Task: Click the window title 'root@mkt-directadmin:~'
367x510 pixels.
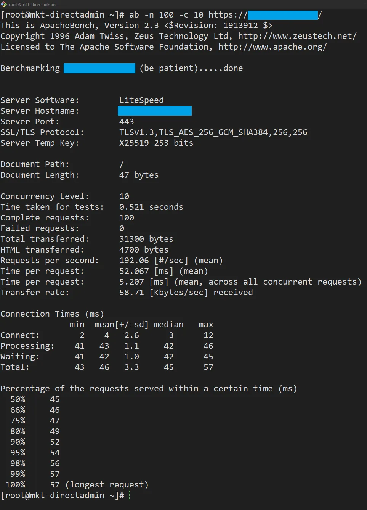Action: (34, 5)
